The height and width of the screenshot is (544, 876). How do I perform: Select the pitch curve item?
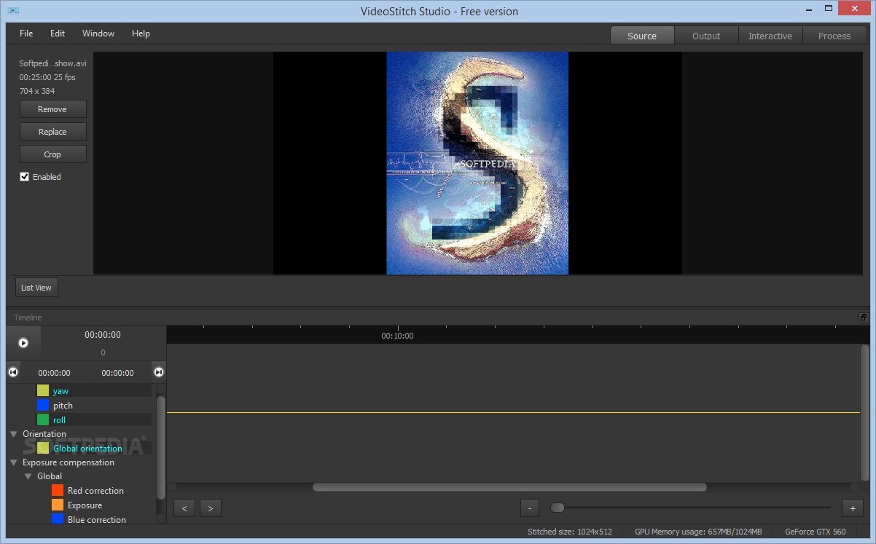click(63, 406)
